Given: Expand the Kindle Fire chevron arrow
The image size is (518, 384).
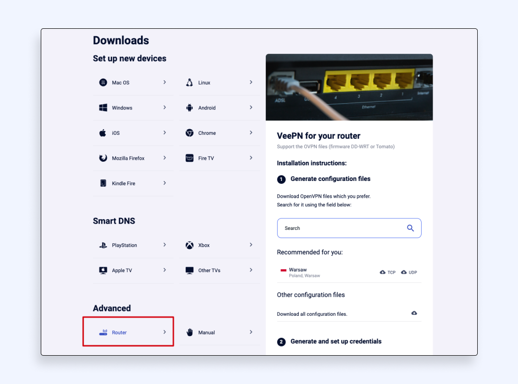Looking at the screenshot, I should coord(165,183).
